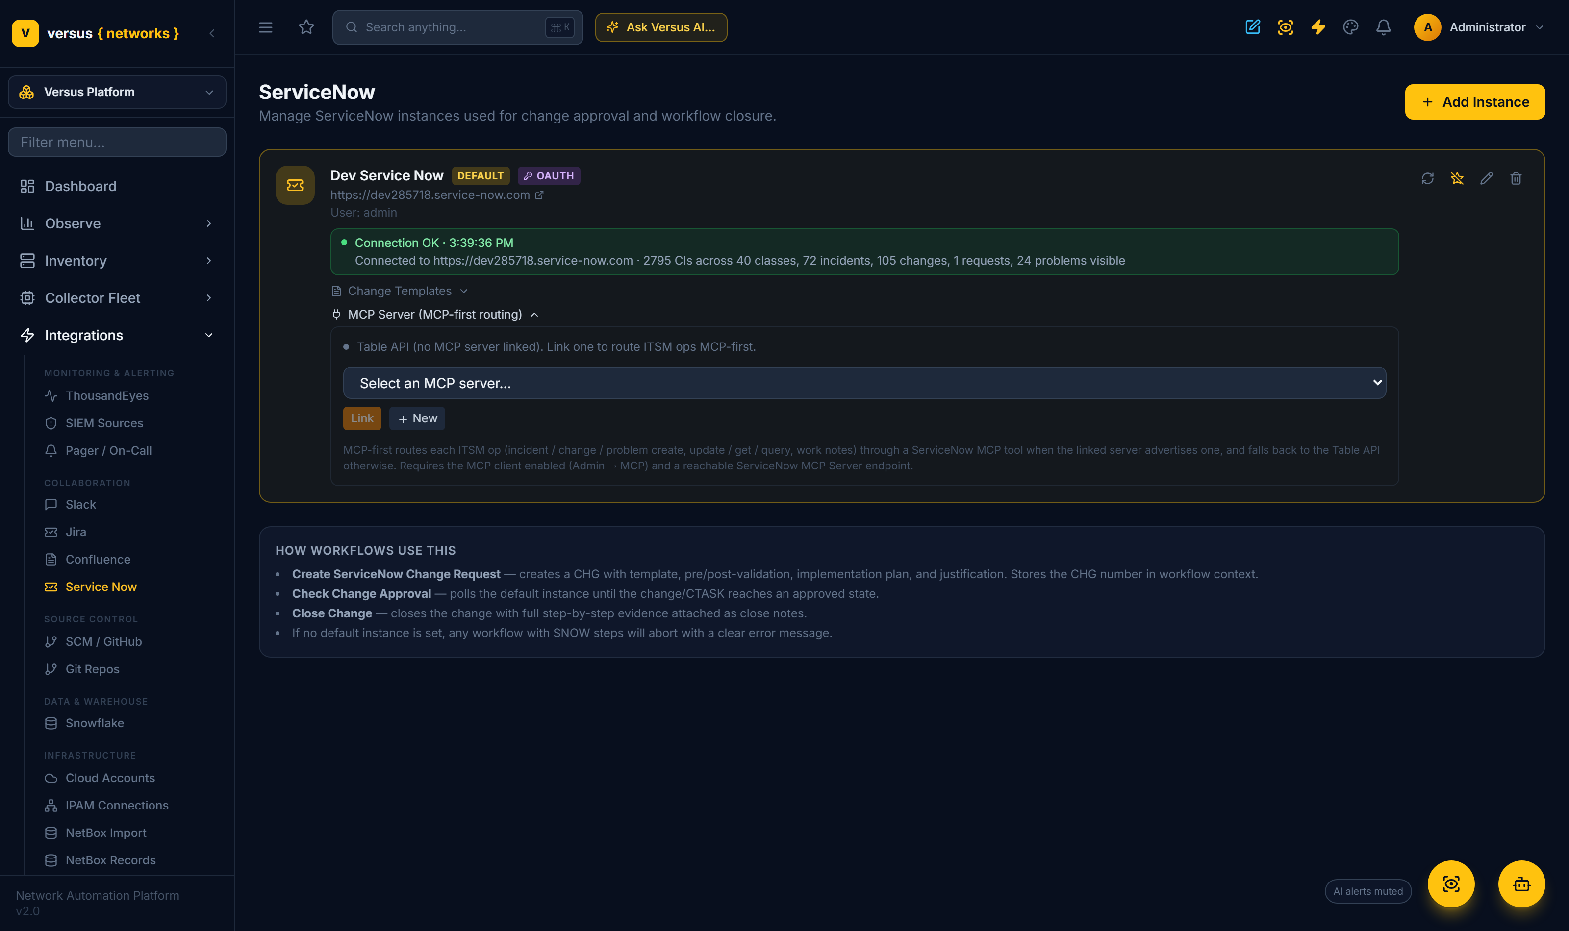Expand the Observe menu

click(x=117, y=223)
